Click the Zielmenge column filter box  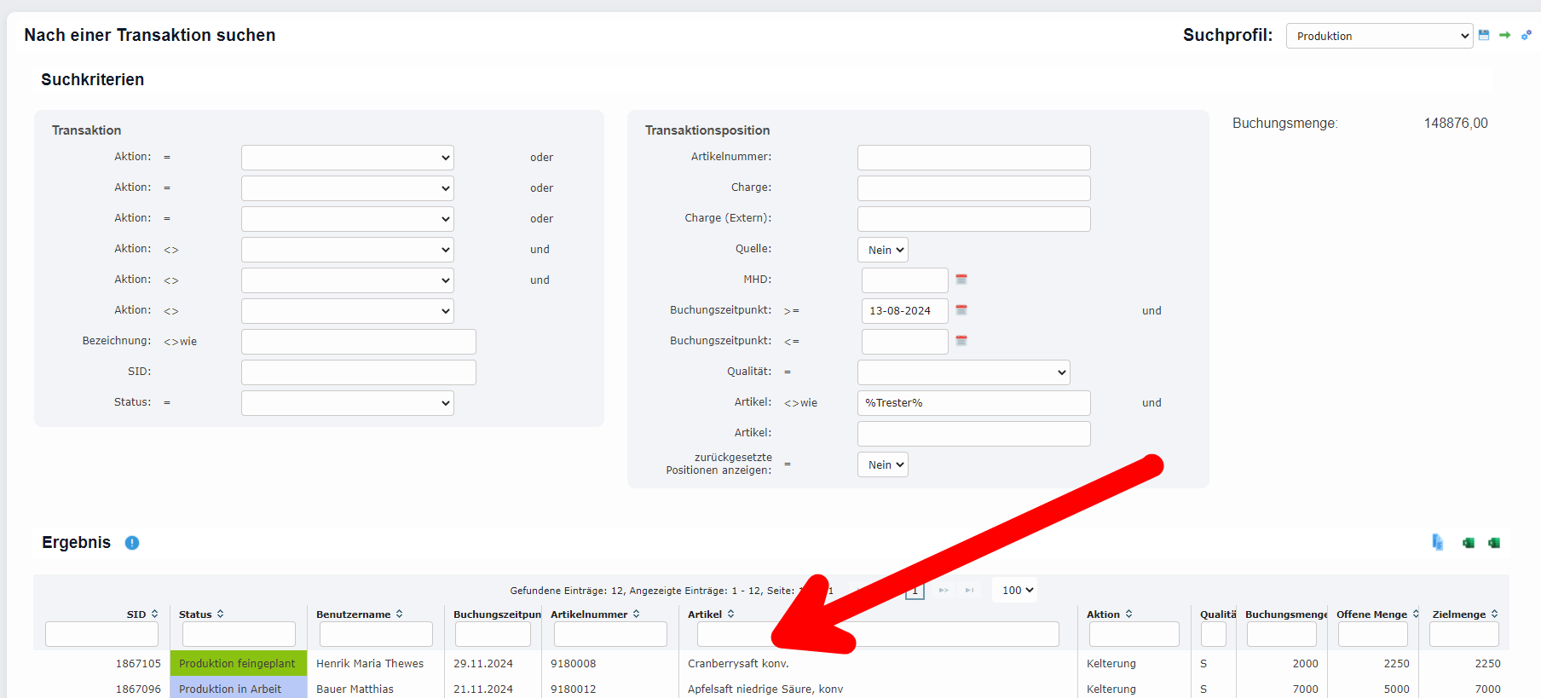pos(1464,634)
